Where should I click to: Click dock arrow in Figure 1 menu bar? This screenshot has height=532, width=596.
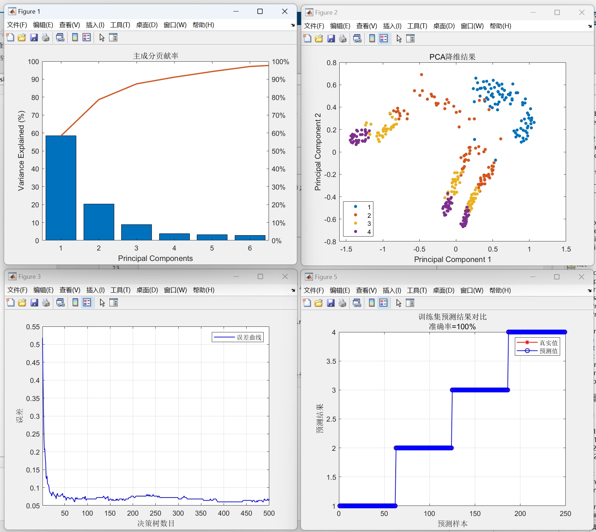tap(293, 25)
